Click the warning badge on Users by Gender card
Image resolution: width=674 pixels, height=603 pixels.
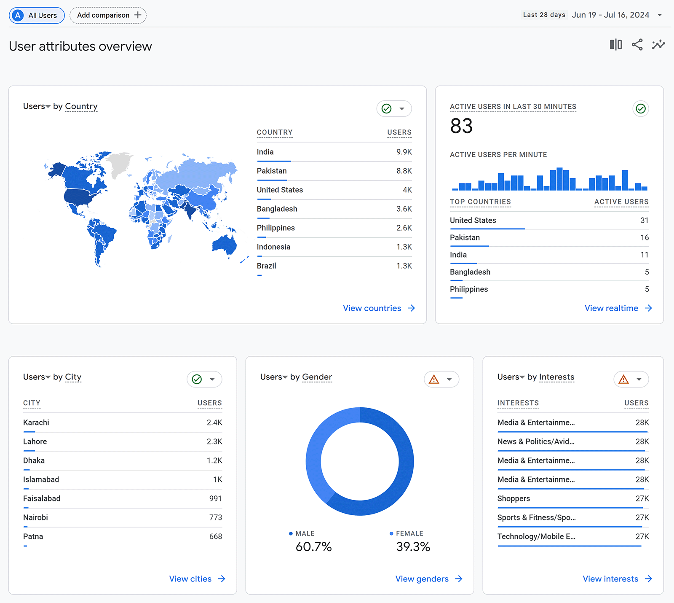(x=435, y=379)
